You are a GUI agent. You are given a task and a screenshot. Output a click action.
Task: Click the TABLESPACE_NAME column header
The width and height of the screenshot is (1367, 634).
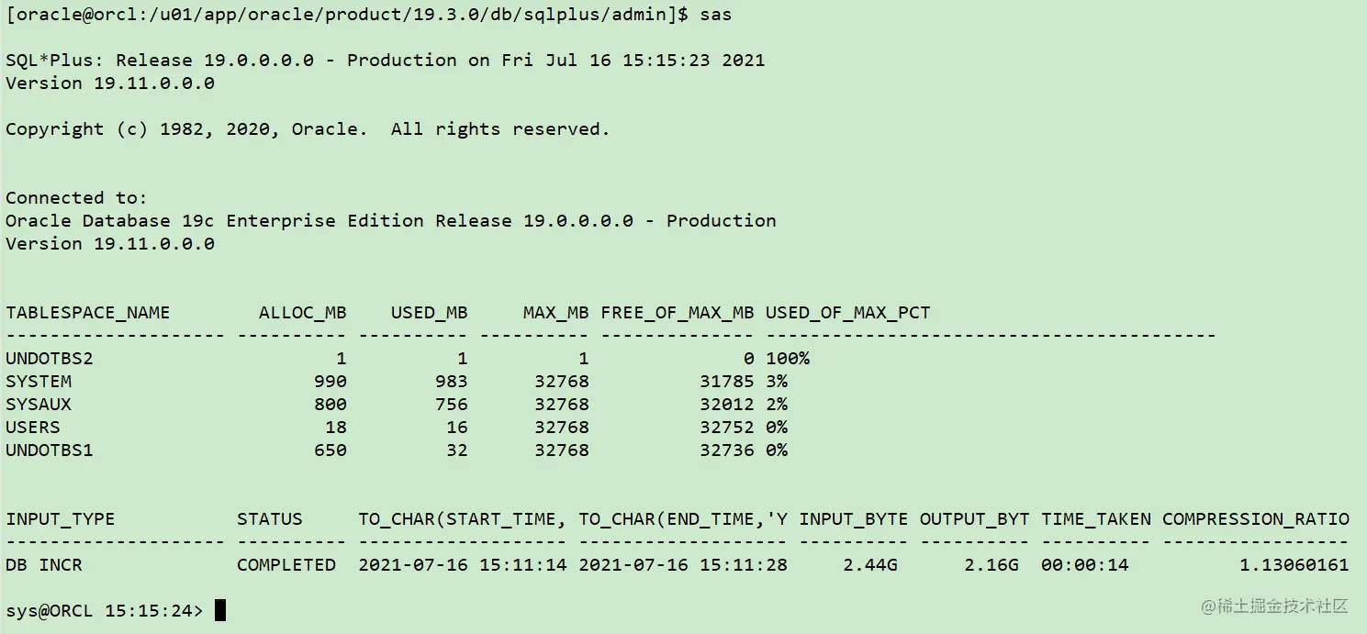tap(88, 313)
